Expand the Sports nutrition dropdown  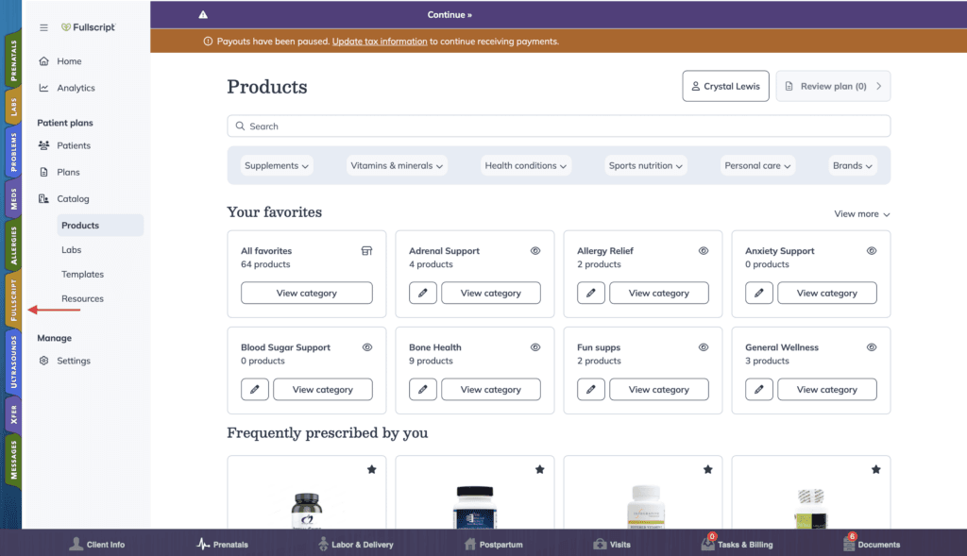point(646,166)
